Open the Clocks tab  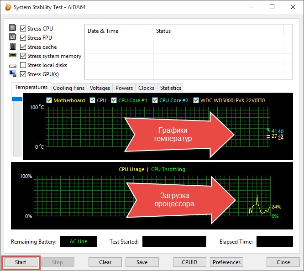pyautogui.click(x=147, y=88)
